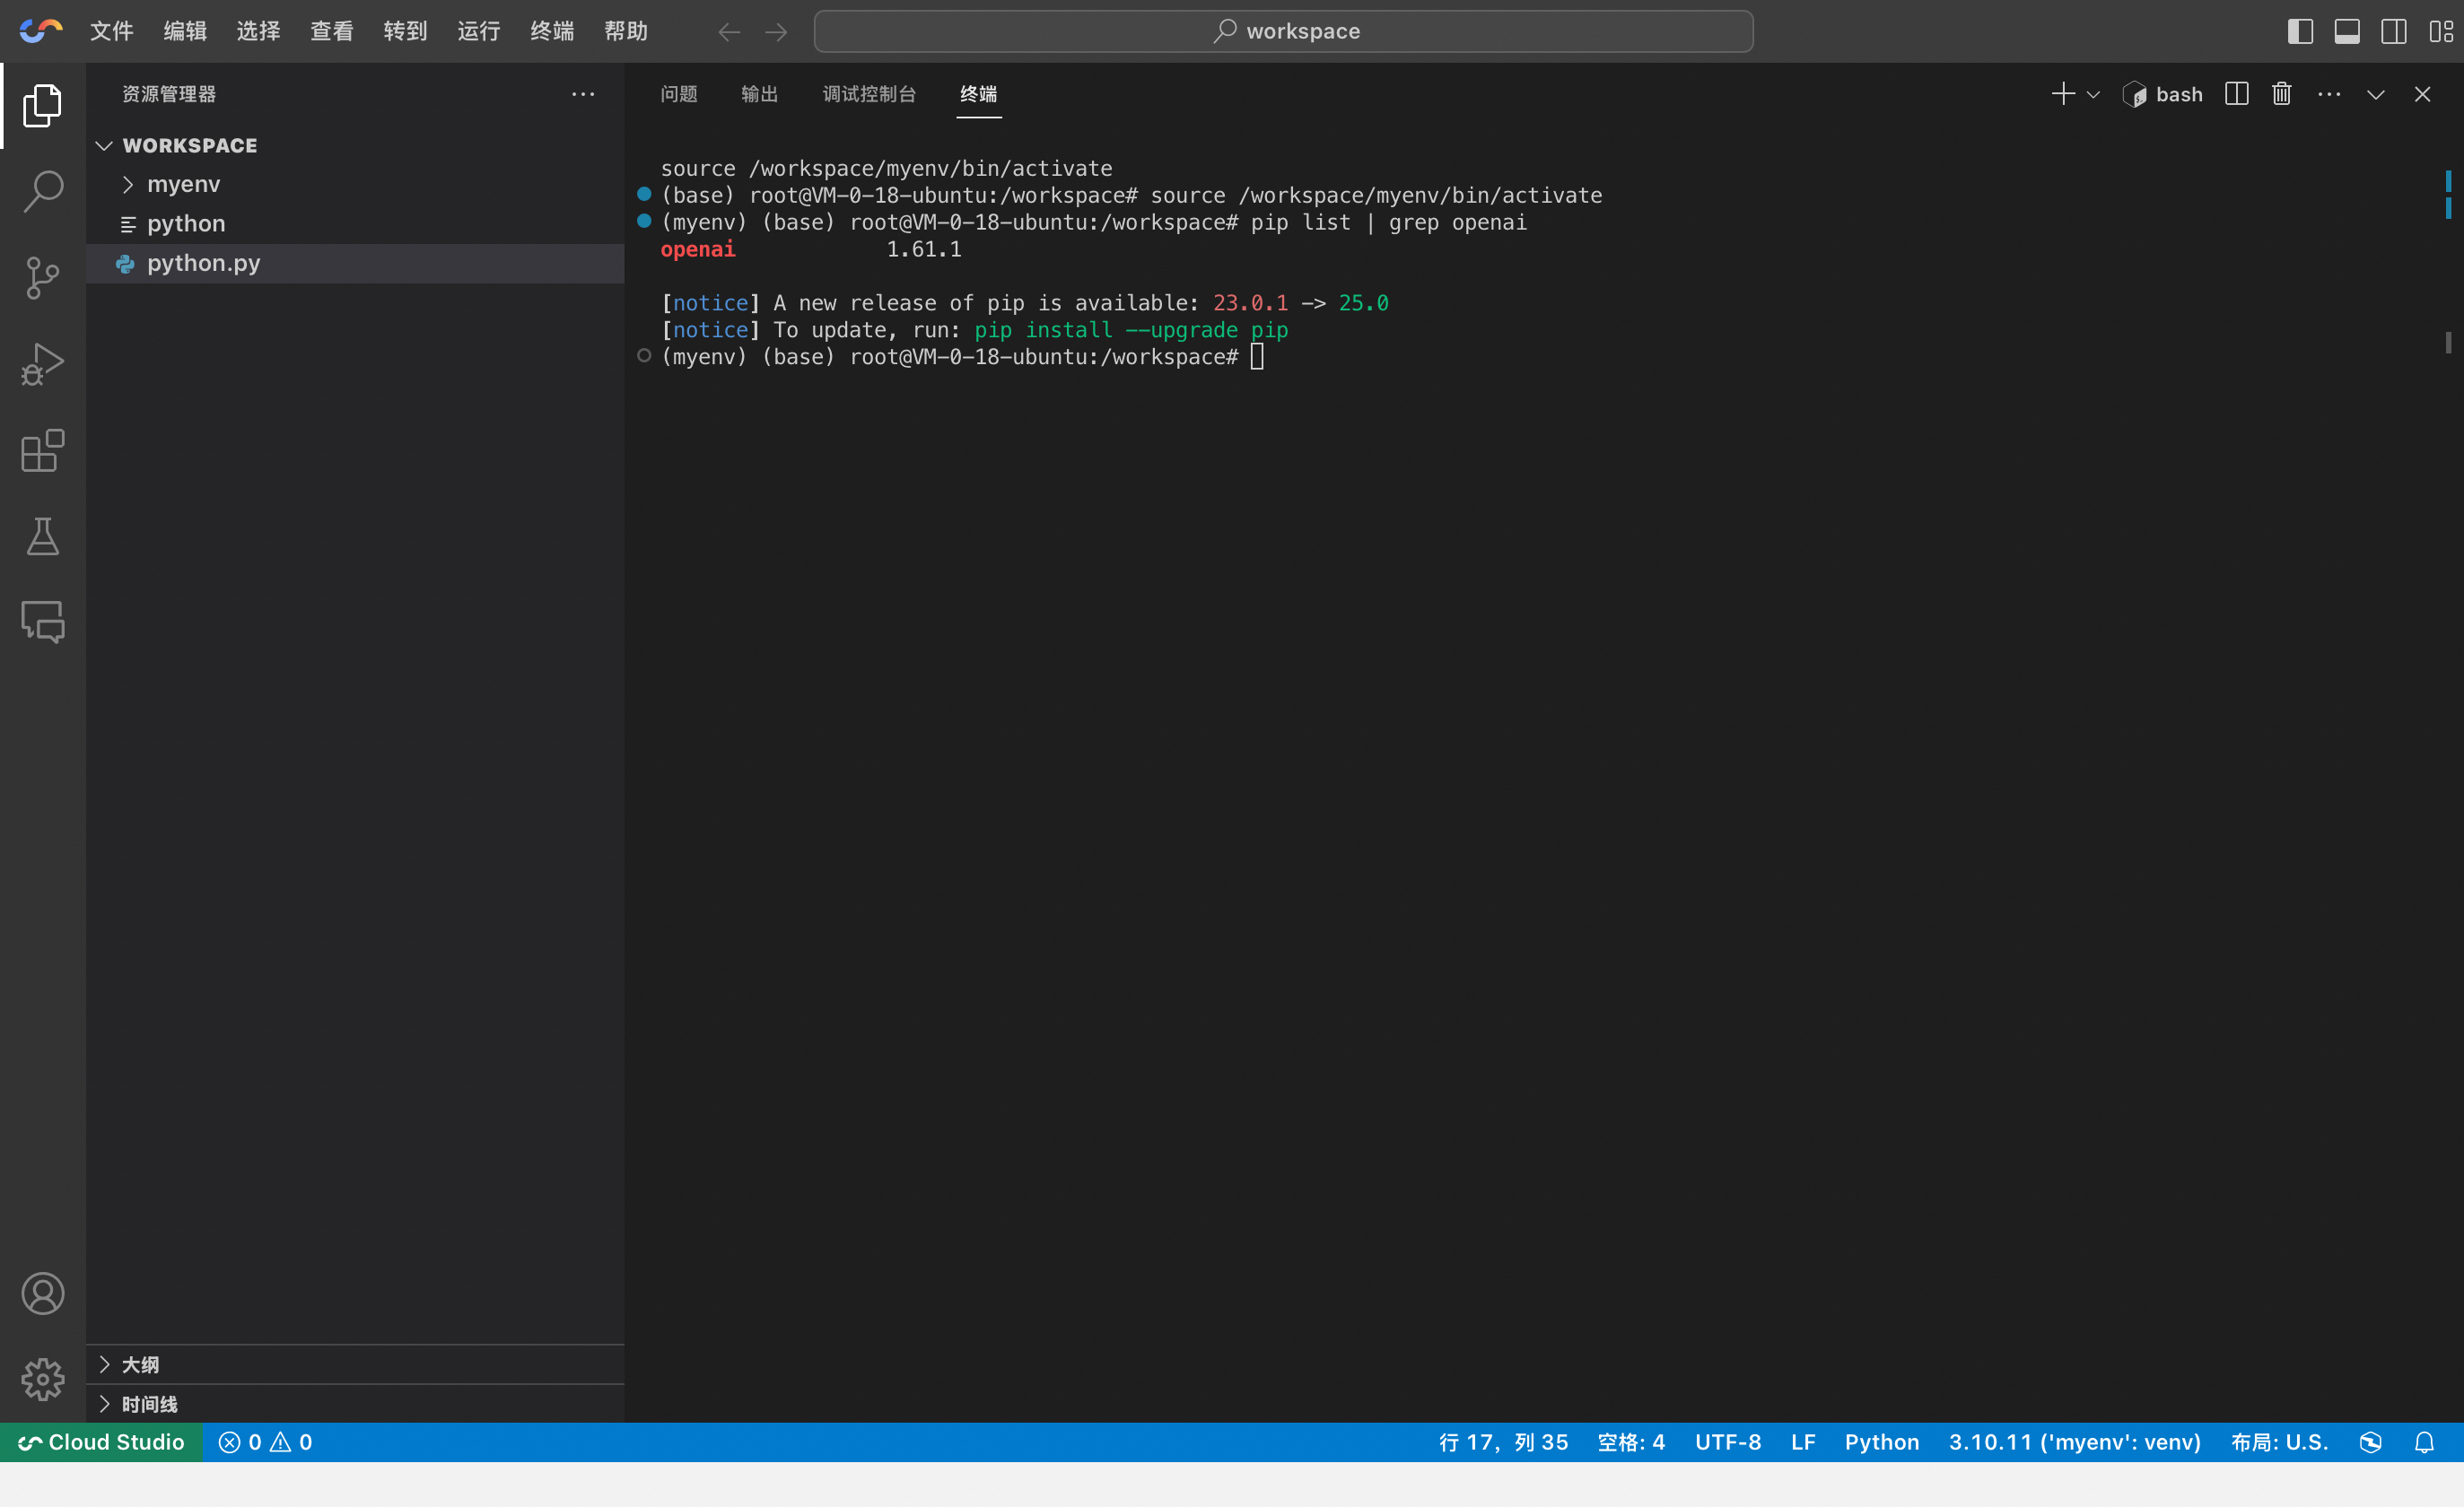
Task: Click the remote sync icon in status bar
Action: pyautogui.click(x=2370, y=1442)
